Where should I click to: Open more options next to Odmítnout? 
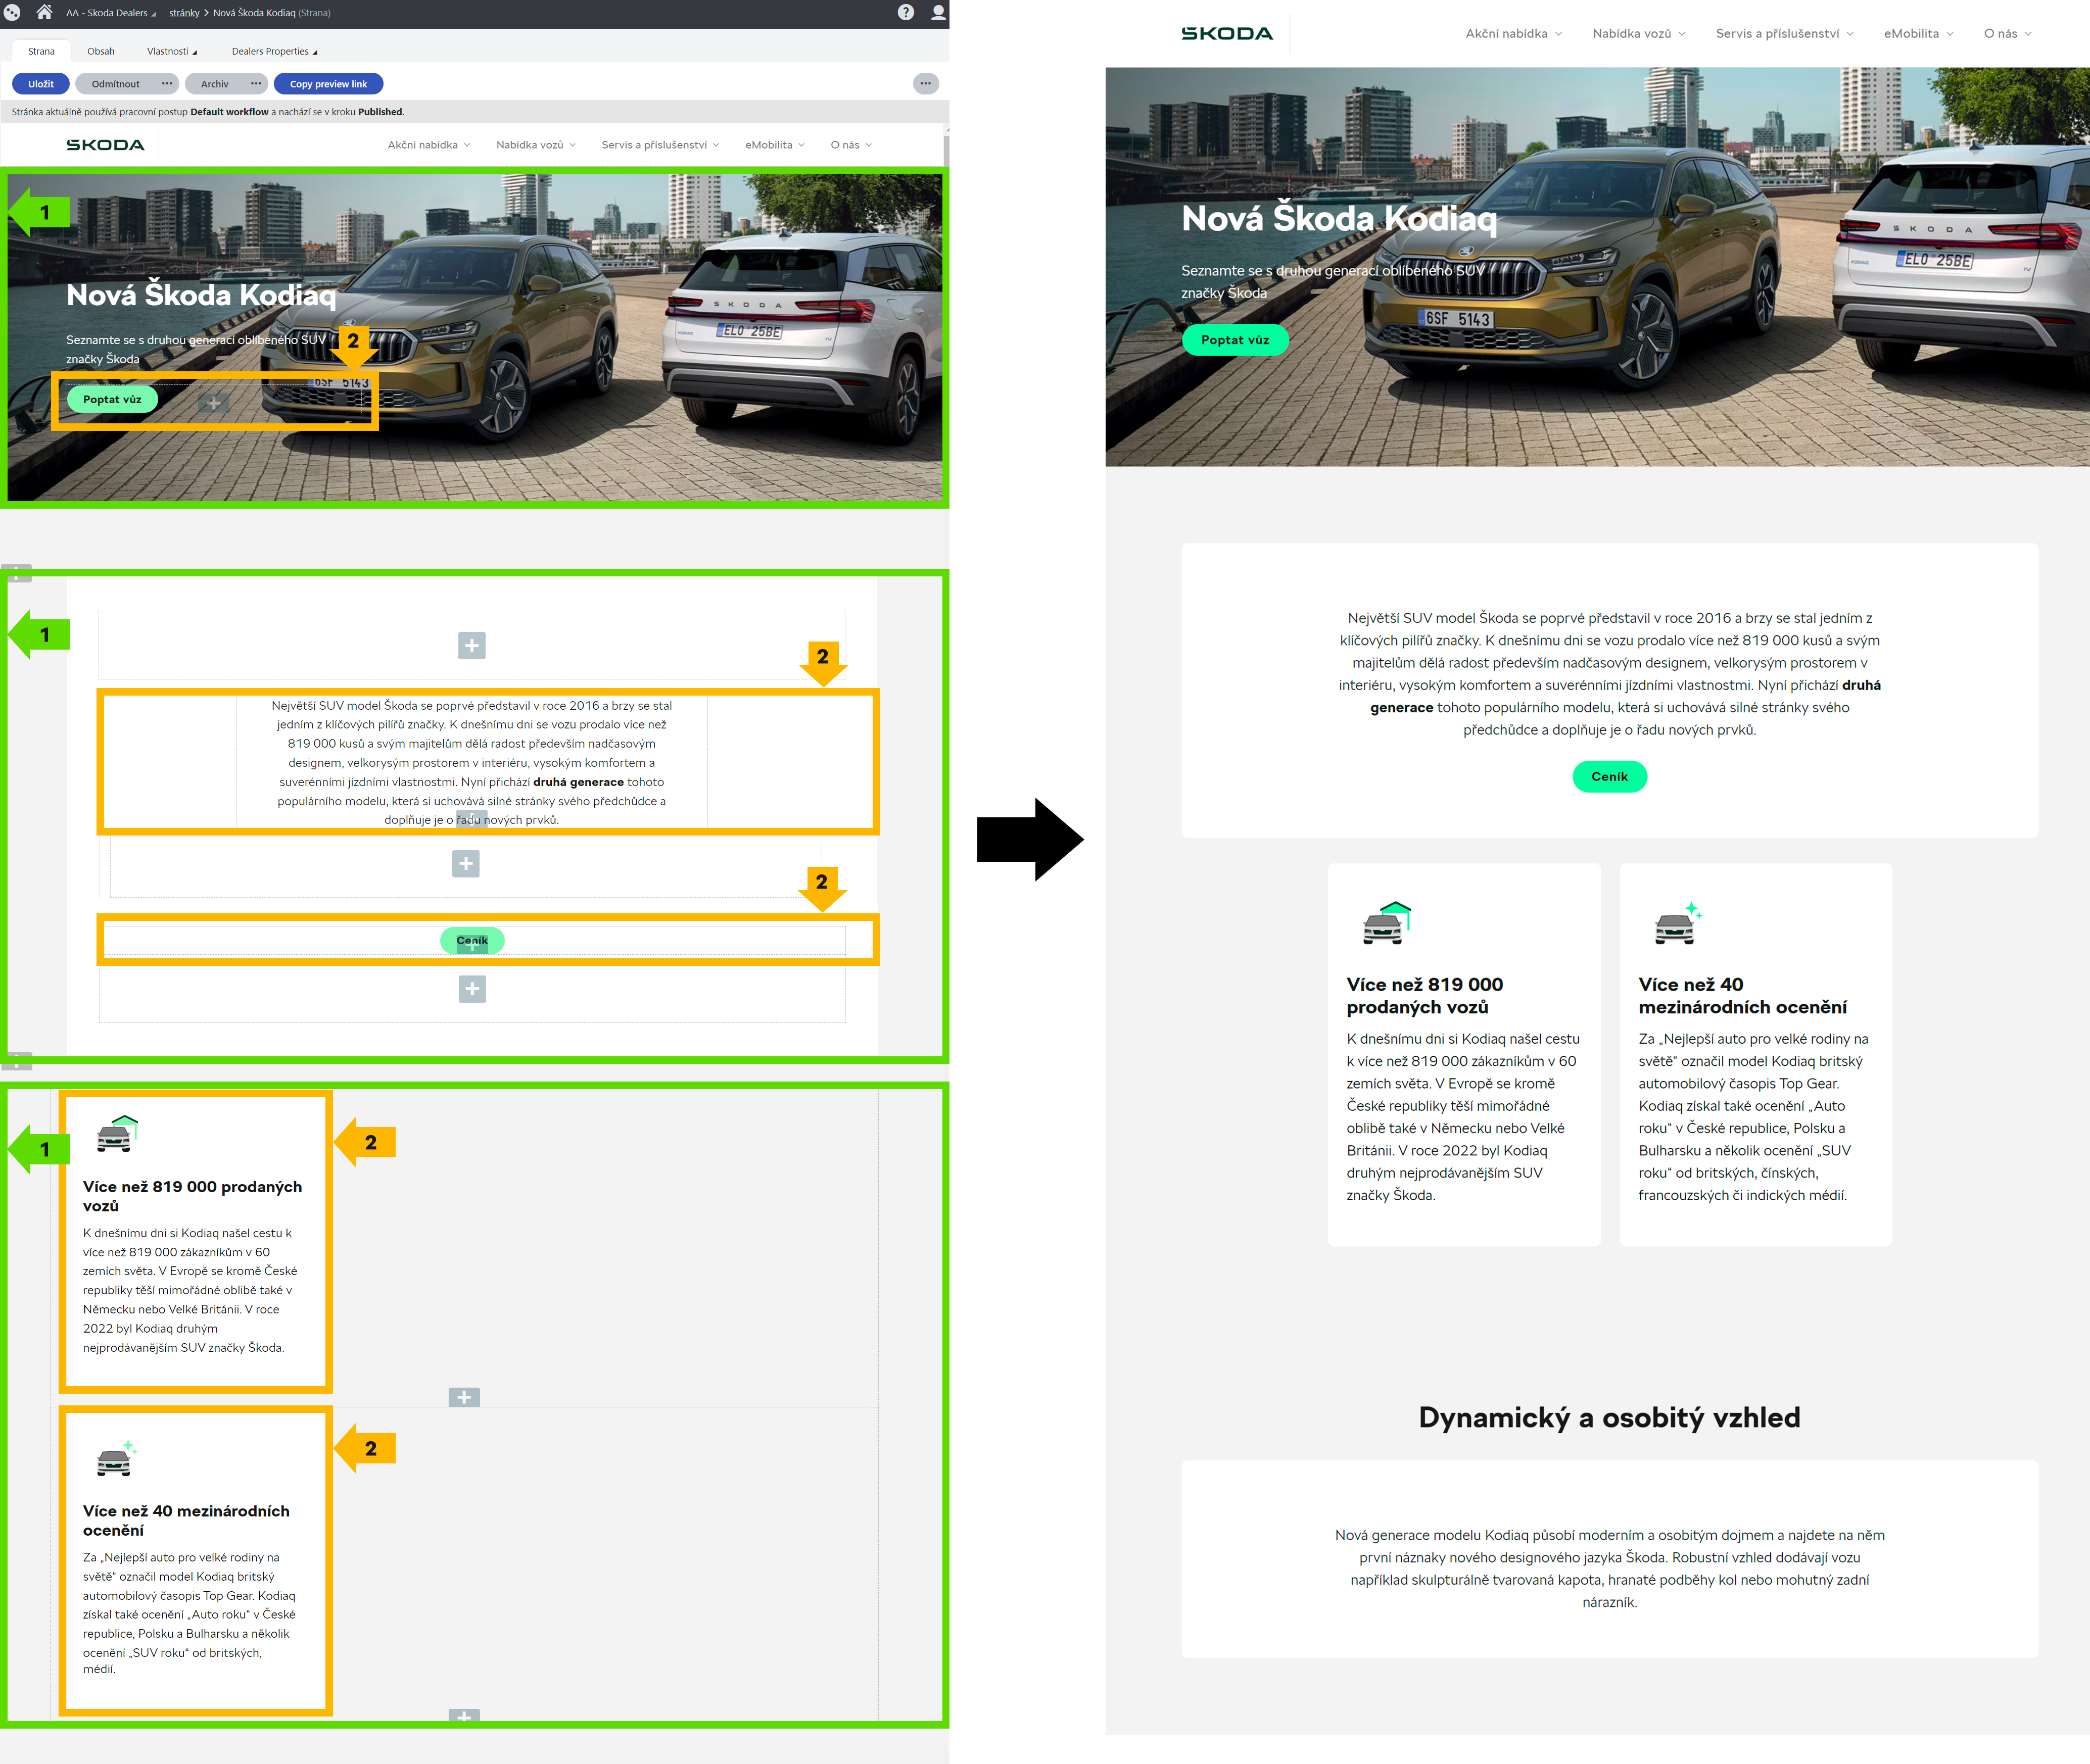[167, 84]
